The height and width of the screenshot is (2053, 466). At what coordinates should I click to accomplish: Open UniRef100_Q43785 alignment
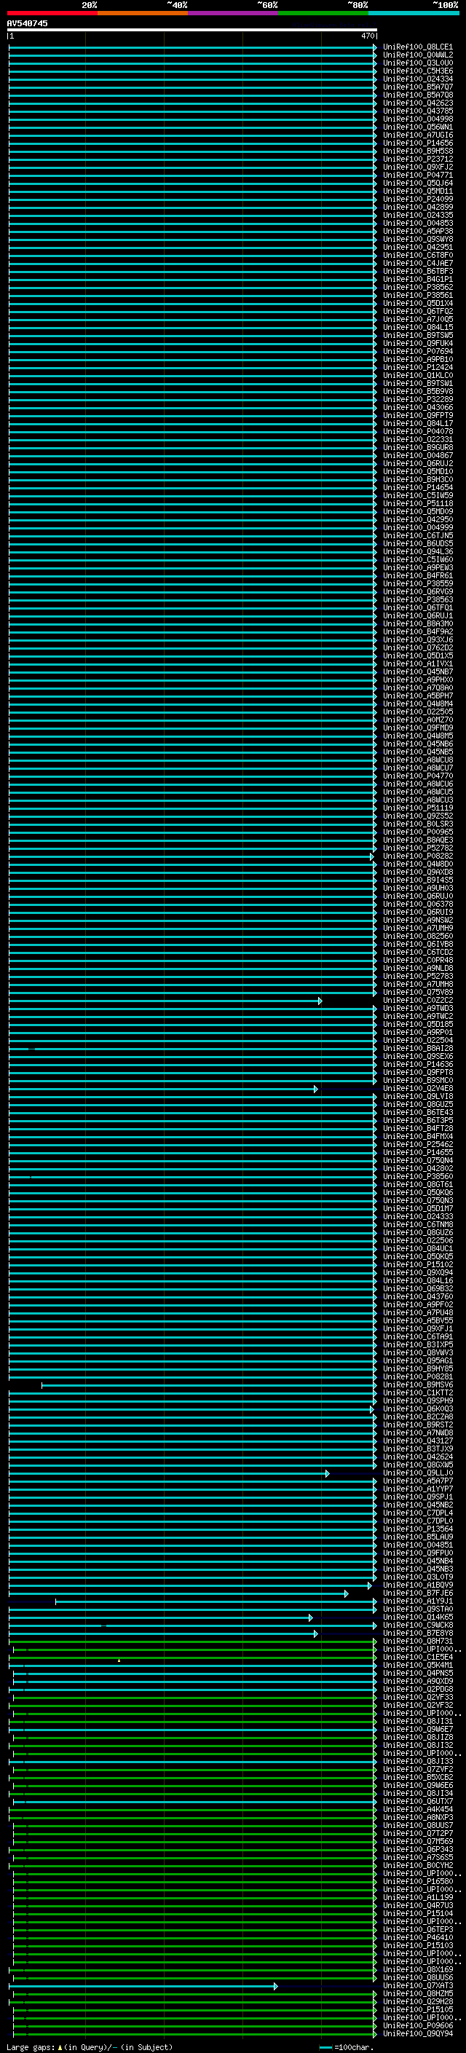[417, 111]
